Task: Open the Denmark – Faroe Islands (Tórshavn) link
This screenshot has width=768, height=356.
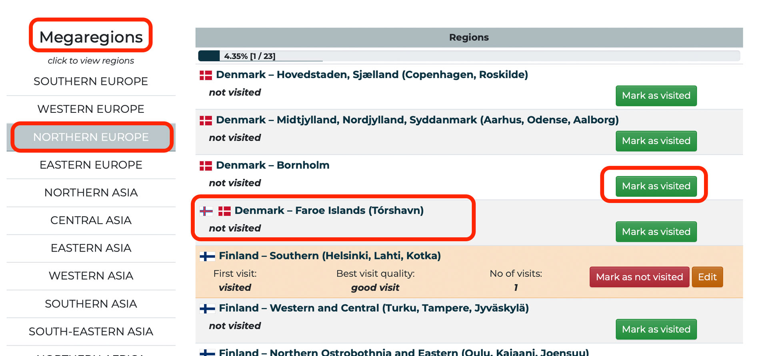Action: click(329, 210)
